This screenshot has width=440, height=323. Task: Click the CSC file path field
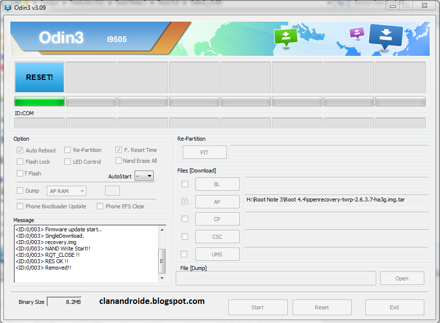[x=337, y=236]
